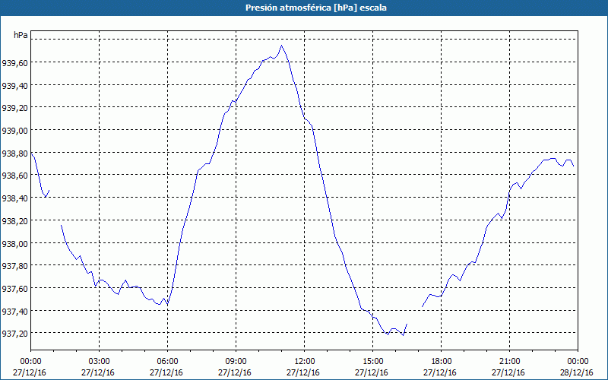Click the 939,60 y-axis value
608x380 pixels.
pyautogui.click(x=14, y=63)
